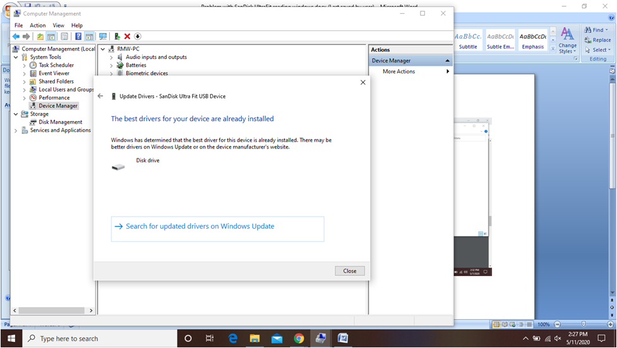617x348 pixels.
Task: Select Device Manager tree item
Action: tap(58, 105)
